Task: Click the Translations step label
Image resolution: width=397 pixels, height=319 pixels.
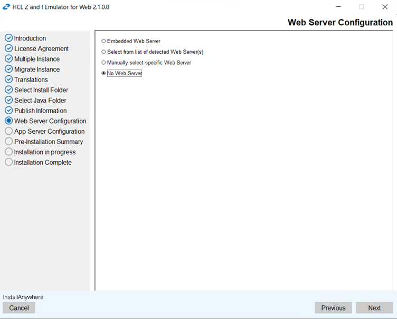Action: pos(31,80)
